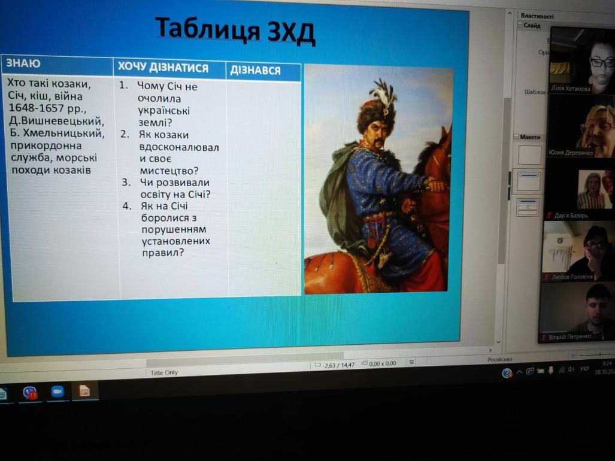Click the cursor position -2,63 / 14,47 field

point(335,365)
